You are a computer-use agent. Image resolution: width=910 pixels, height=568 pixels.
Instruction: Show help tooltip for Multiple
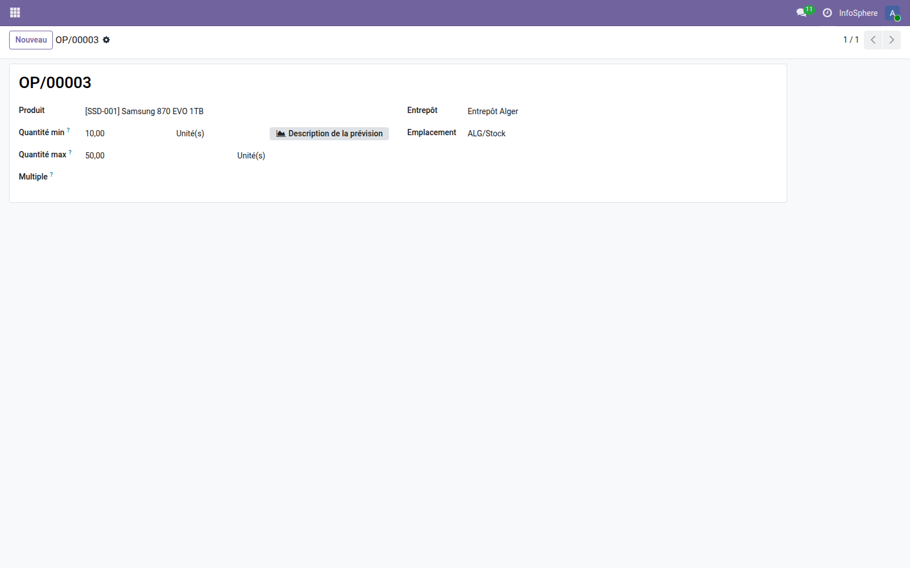pyautogui.click(x=51, y=174)
